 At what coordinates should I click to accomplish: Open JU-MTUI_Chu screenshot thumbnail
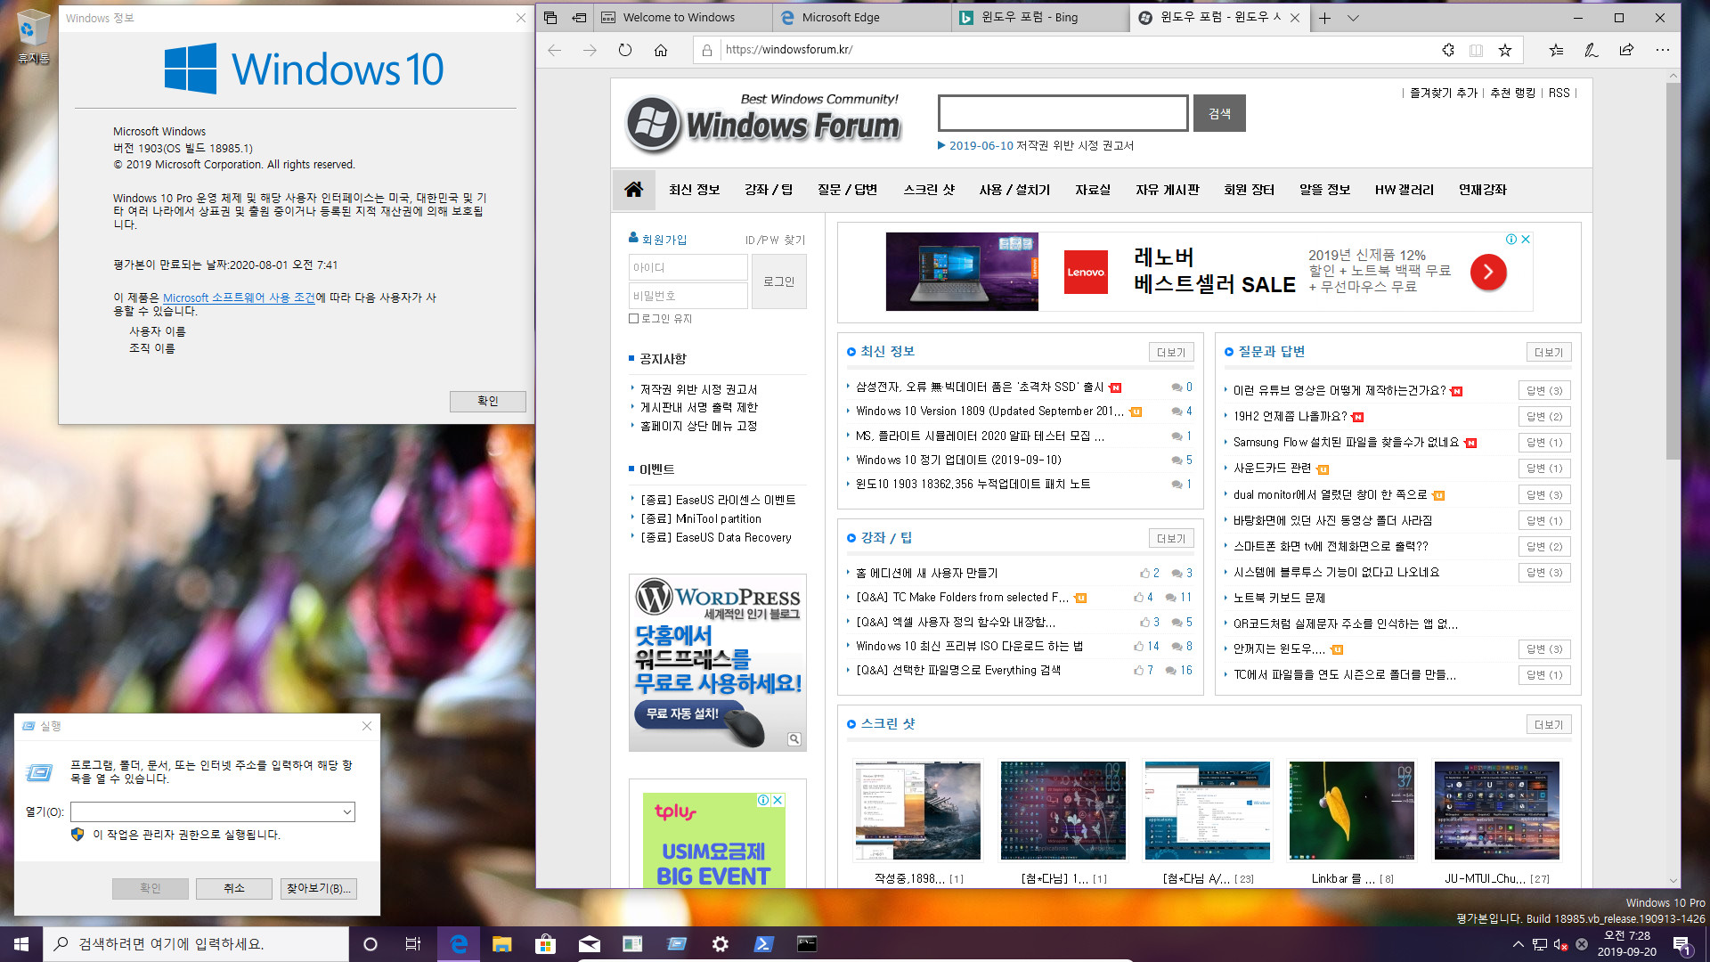(1496, 810)
